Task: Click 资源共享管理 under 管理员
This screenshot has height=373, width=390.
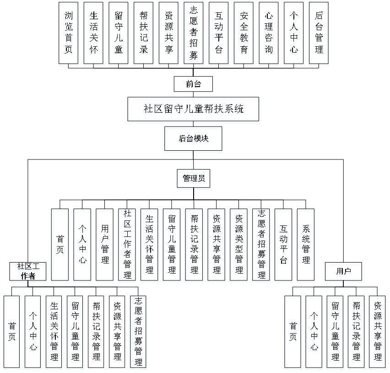Action: tap(217, 245)
